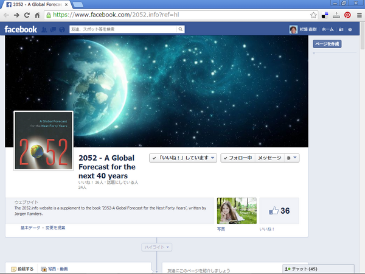Open the earth and galaxy cover photo
365x274 pixels.
pos(157,91)
